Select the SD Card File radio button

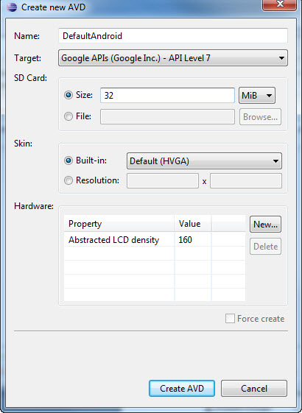pos(69,116)
